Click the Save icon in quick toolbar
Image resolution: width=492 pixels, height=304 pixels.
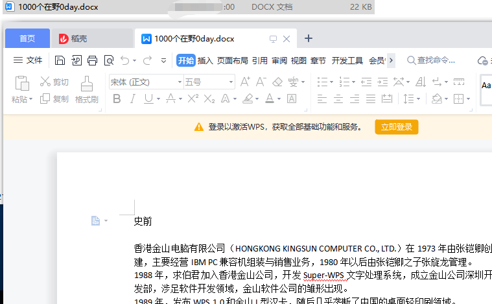click(60, 60)
